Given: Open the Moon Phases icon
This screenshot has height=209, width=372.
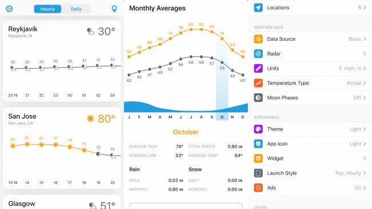Looking at the screenshot, I should pyautogui.click(x=258, y=97).
